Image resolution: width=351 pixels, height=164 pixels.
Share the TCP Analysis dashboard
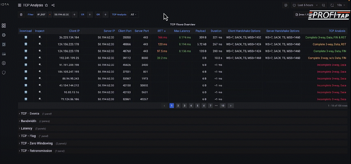click(x=53, y=5)
